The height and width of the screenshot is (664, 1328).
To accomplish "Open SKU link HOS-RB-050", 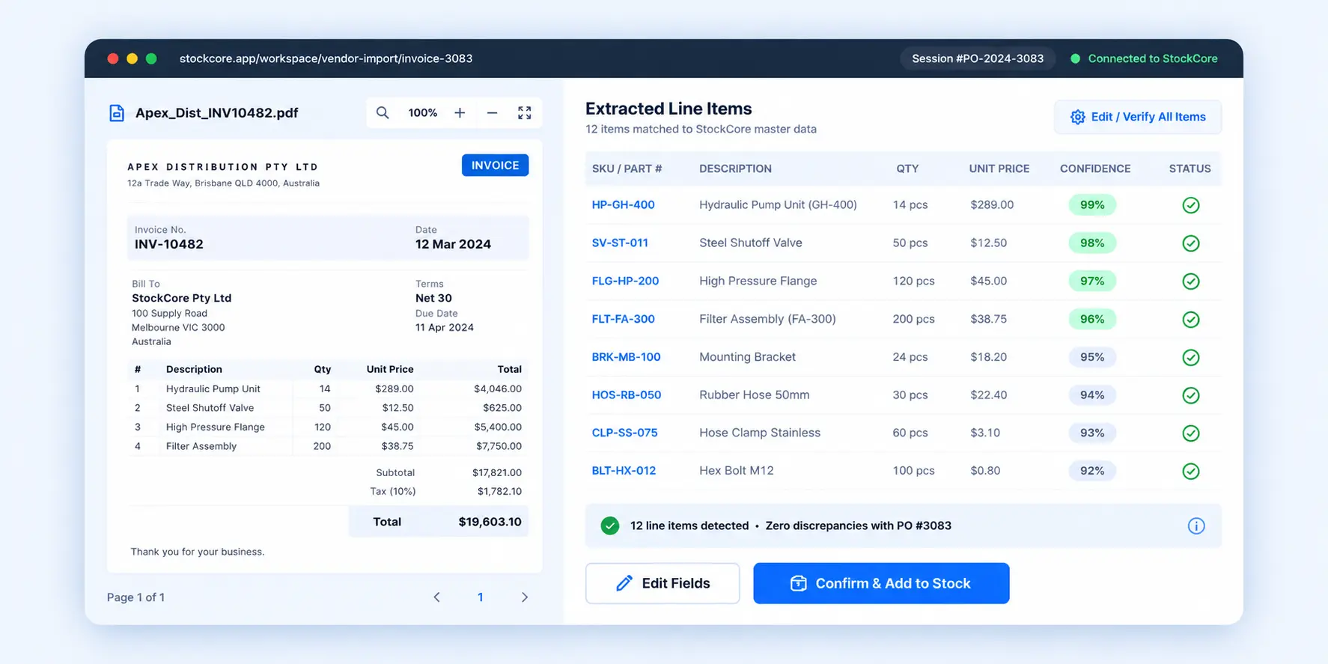I will (627, 395).
